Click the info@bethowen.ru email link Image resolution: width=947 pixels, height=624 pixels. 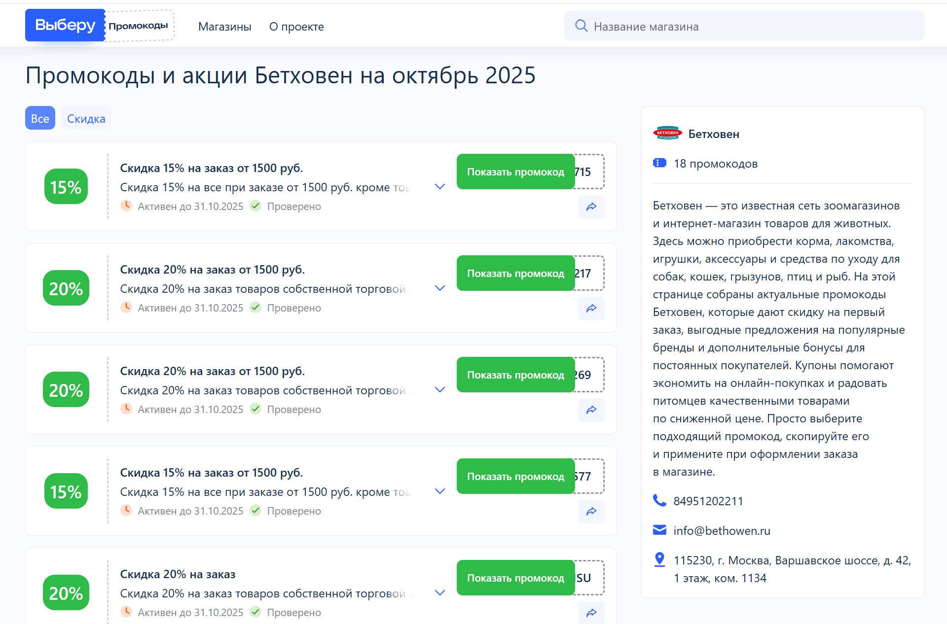pyautogui.click(x=722, y=531)
